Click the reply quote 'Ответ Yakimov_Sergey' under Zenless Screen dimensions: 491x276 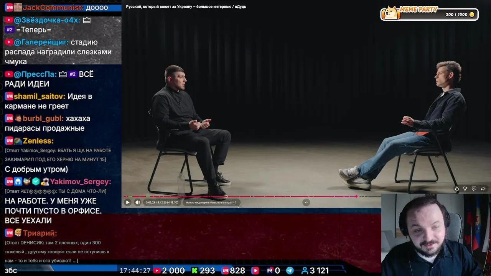[58, 155]
